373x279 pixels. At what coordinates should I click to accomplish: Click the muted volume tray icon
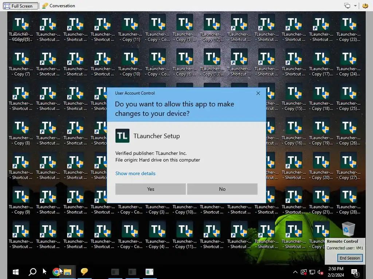coord(320,272)
